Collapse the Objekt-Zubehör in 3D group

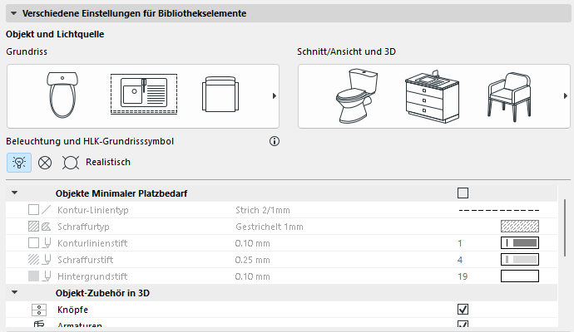coord(14,293)
